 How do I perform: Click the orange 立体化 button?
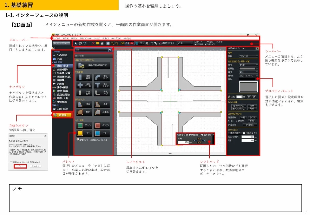pos(62,115)
